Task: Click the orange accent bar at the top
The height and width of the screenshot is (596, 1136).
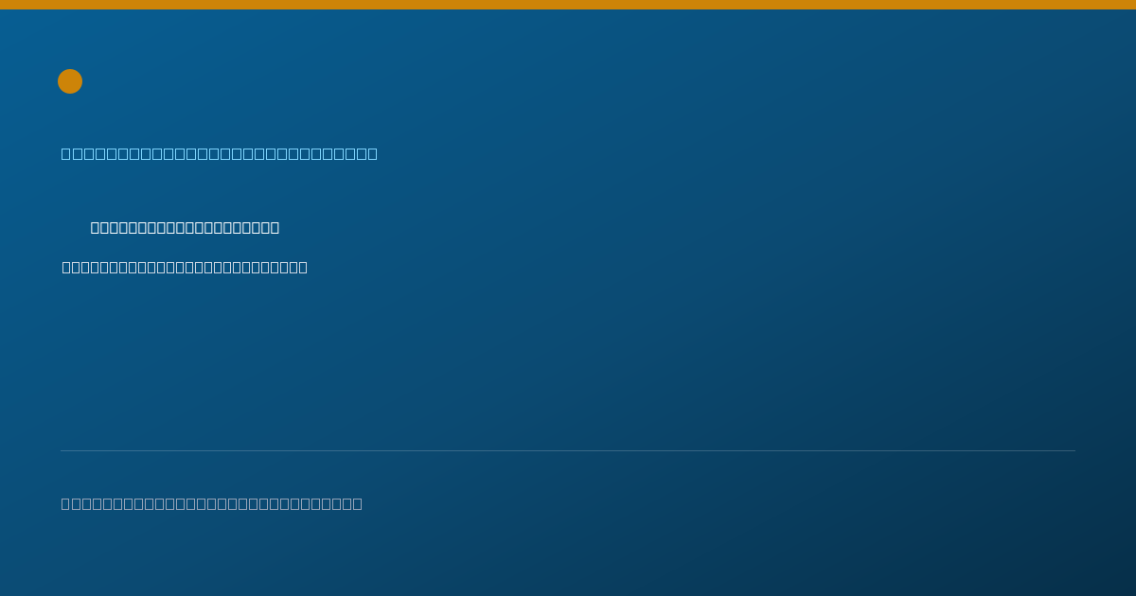Action: click(x=568, y=5)
